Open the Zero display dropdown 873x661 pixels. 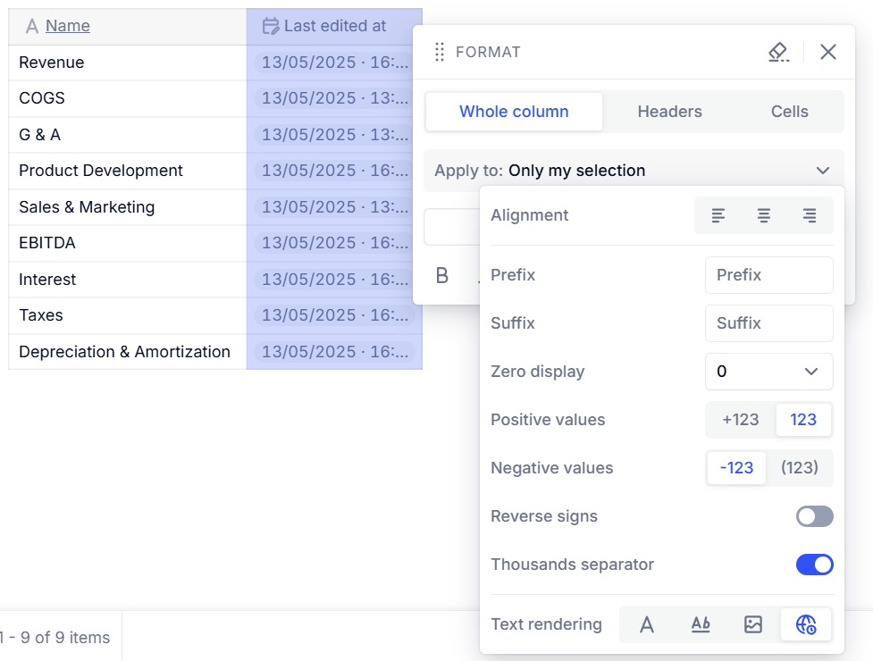point(768,372)
